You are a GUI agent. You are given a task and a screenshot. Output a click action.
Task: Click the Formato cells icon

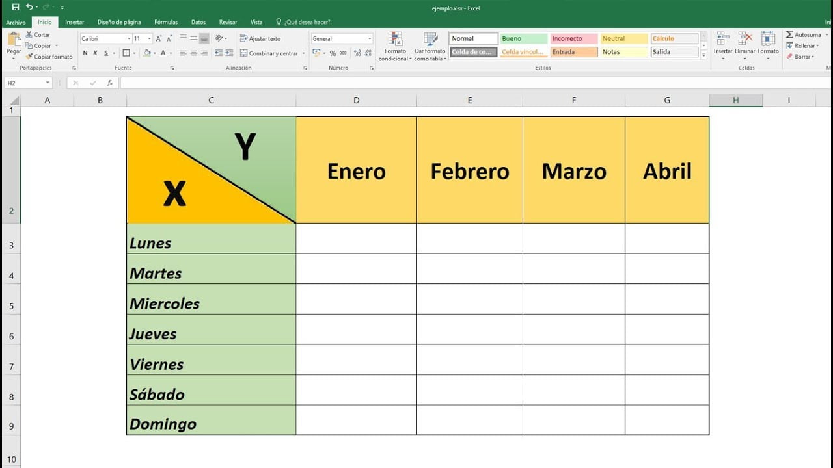click(x=768, y=38)
